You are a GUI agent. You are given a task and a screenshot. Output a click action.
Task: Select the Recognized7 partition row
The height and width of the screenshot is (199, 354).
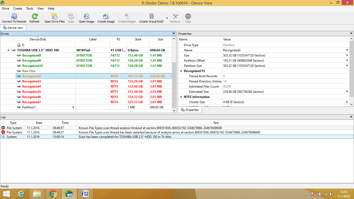(94, 102)
